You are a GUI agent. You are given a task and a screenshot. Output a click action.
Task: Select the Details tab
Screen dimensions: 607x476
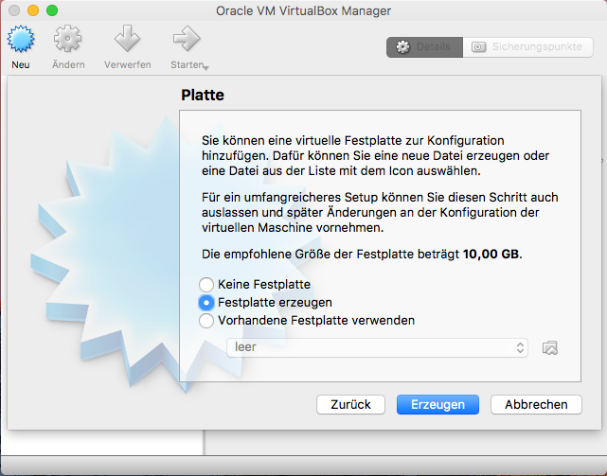424,46
